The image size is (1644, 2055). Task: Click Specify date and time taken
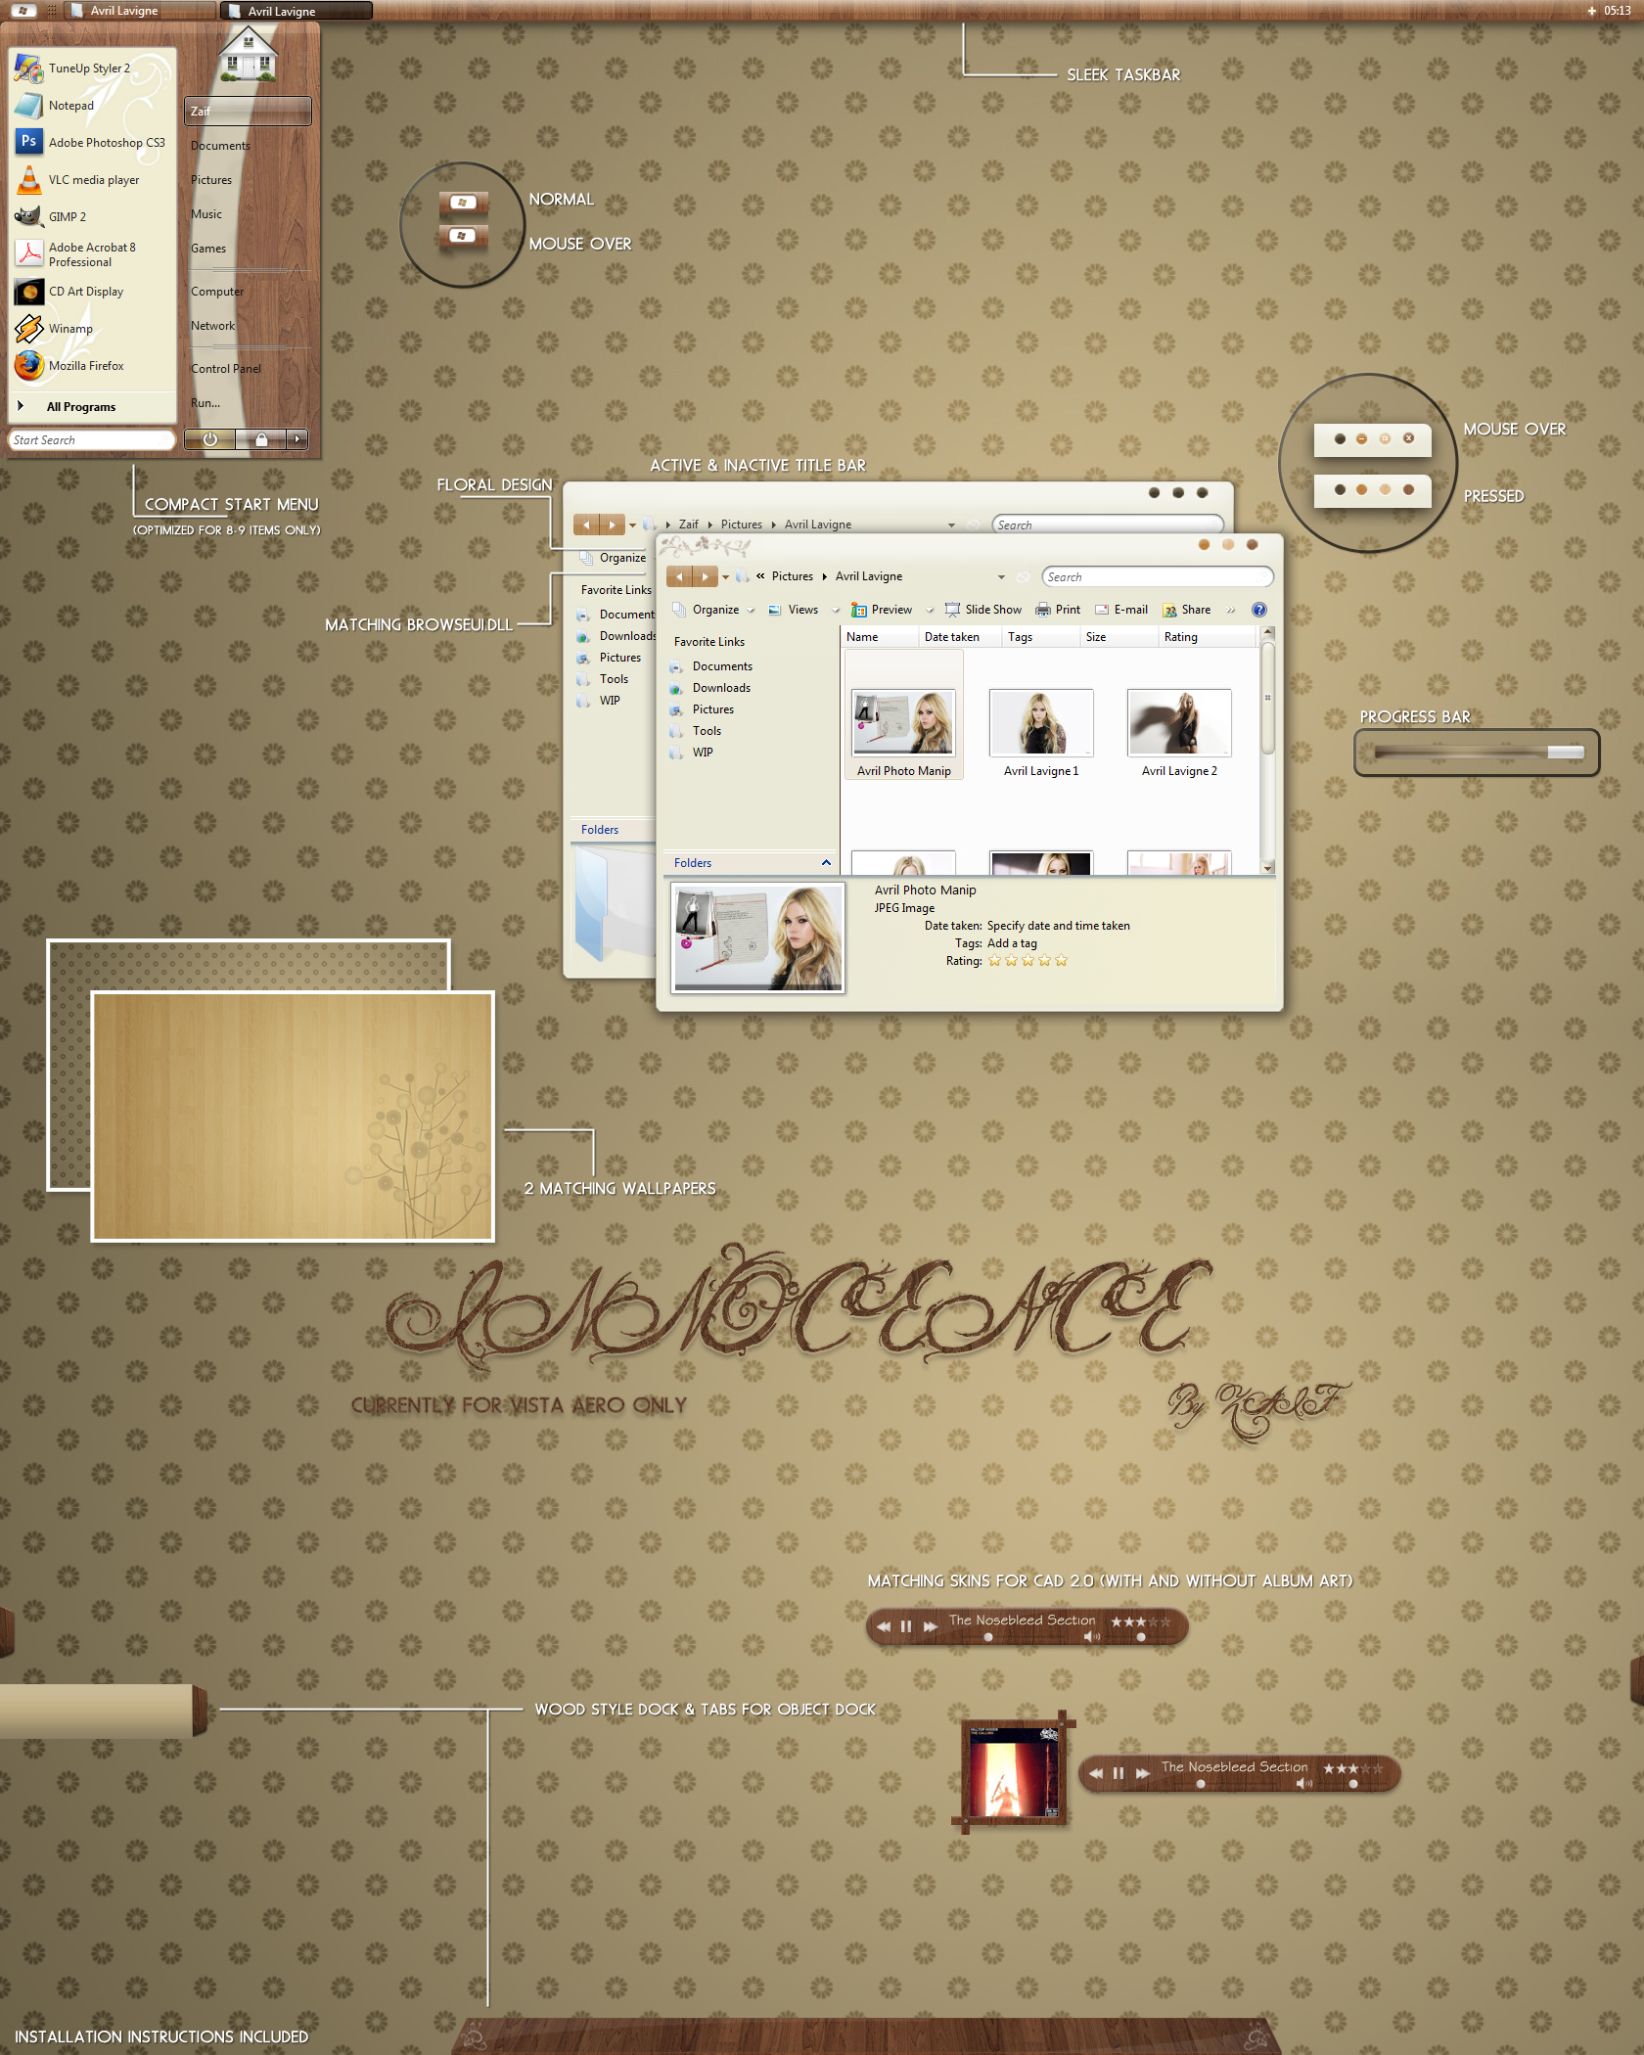pos(1058,926)
